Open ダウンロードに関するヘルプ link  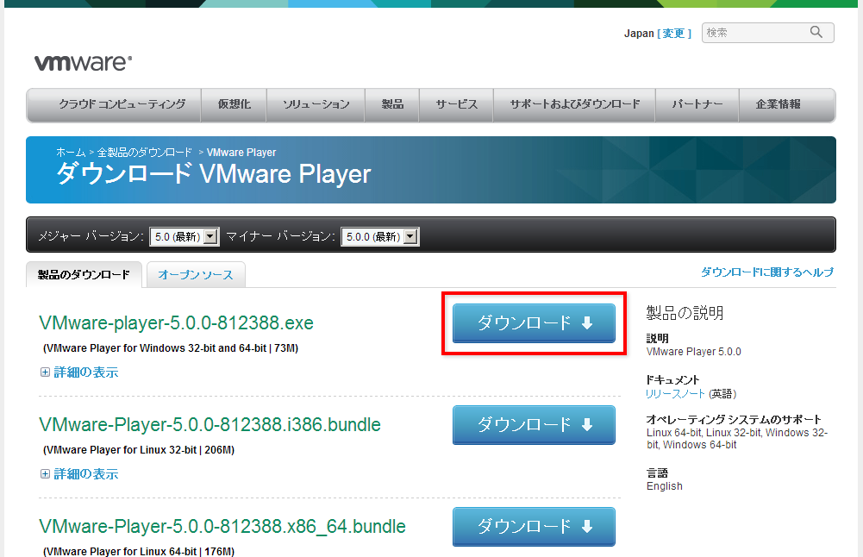click(767, 272)
